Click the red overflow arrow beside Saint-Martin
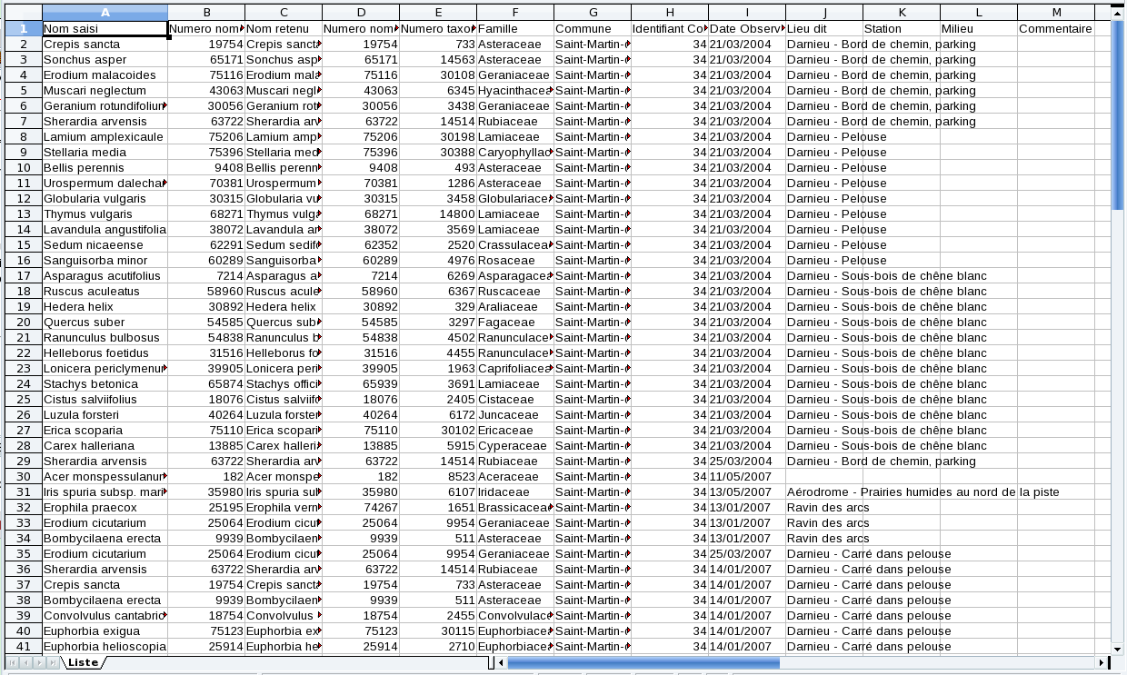 click(x=627, y=44)
